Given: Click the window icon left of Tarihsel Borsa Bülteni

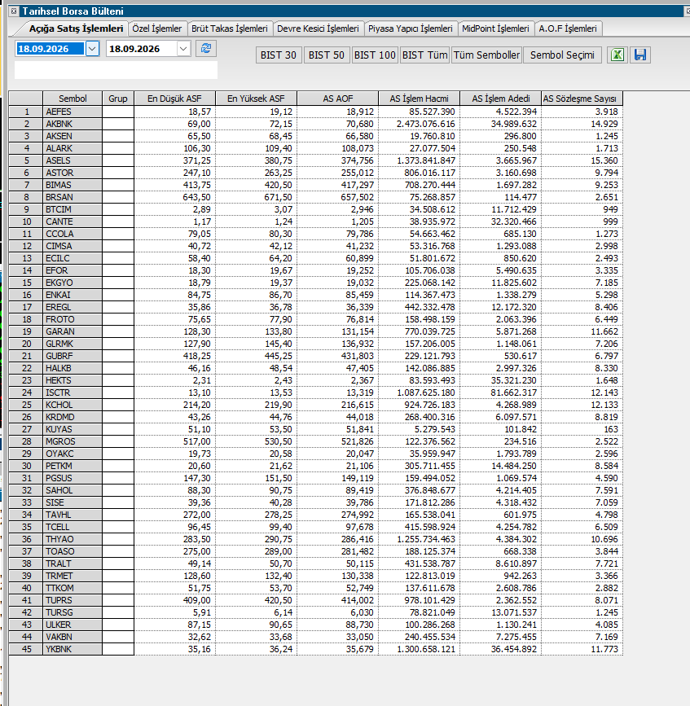Looking at the screenshot, I should pos(14,11).
